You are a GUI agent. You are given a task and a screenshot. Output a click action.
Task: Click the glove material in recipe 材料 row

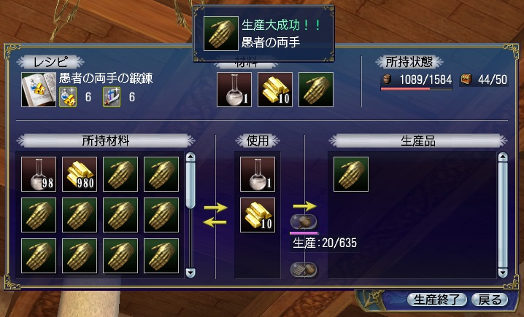point(316,90)
